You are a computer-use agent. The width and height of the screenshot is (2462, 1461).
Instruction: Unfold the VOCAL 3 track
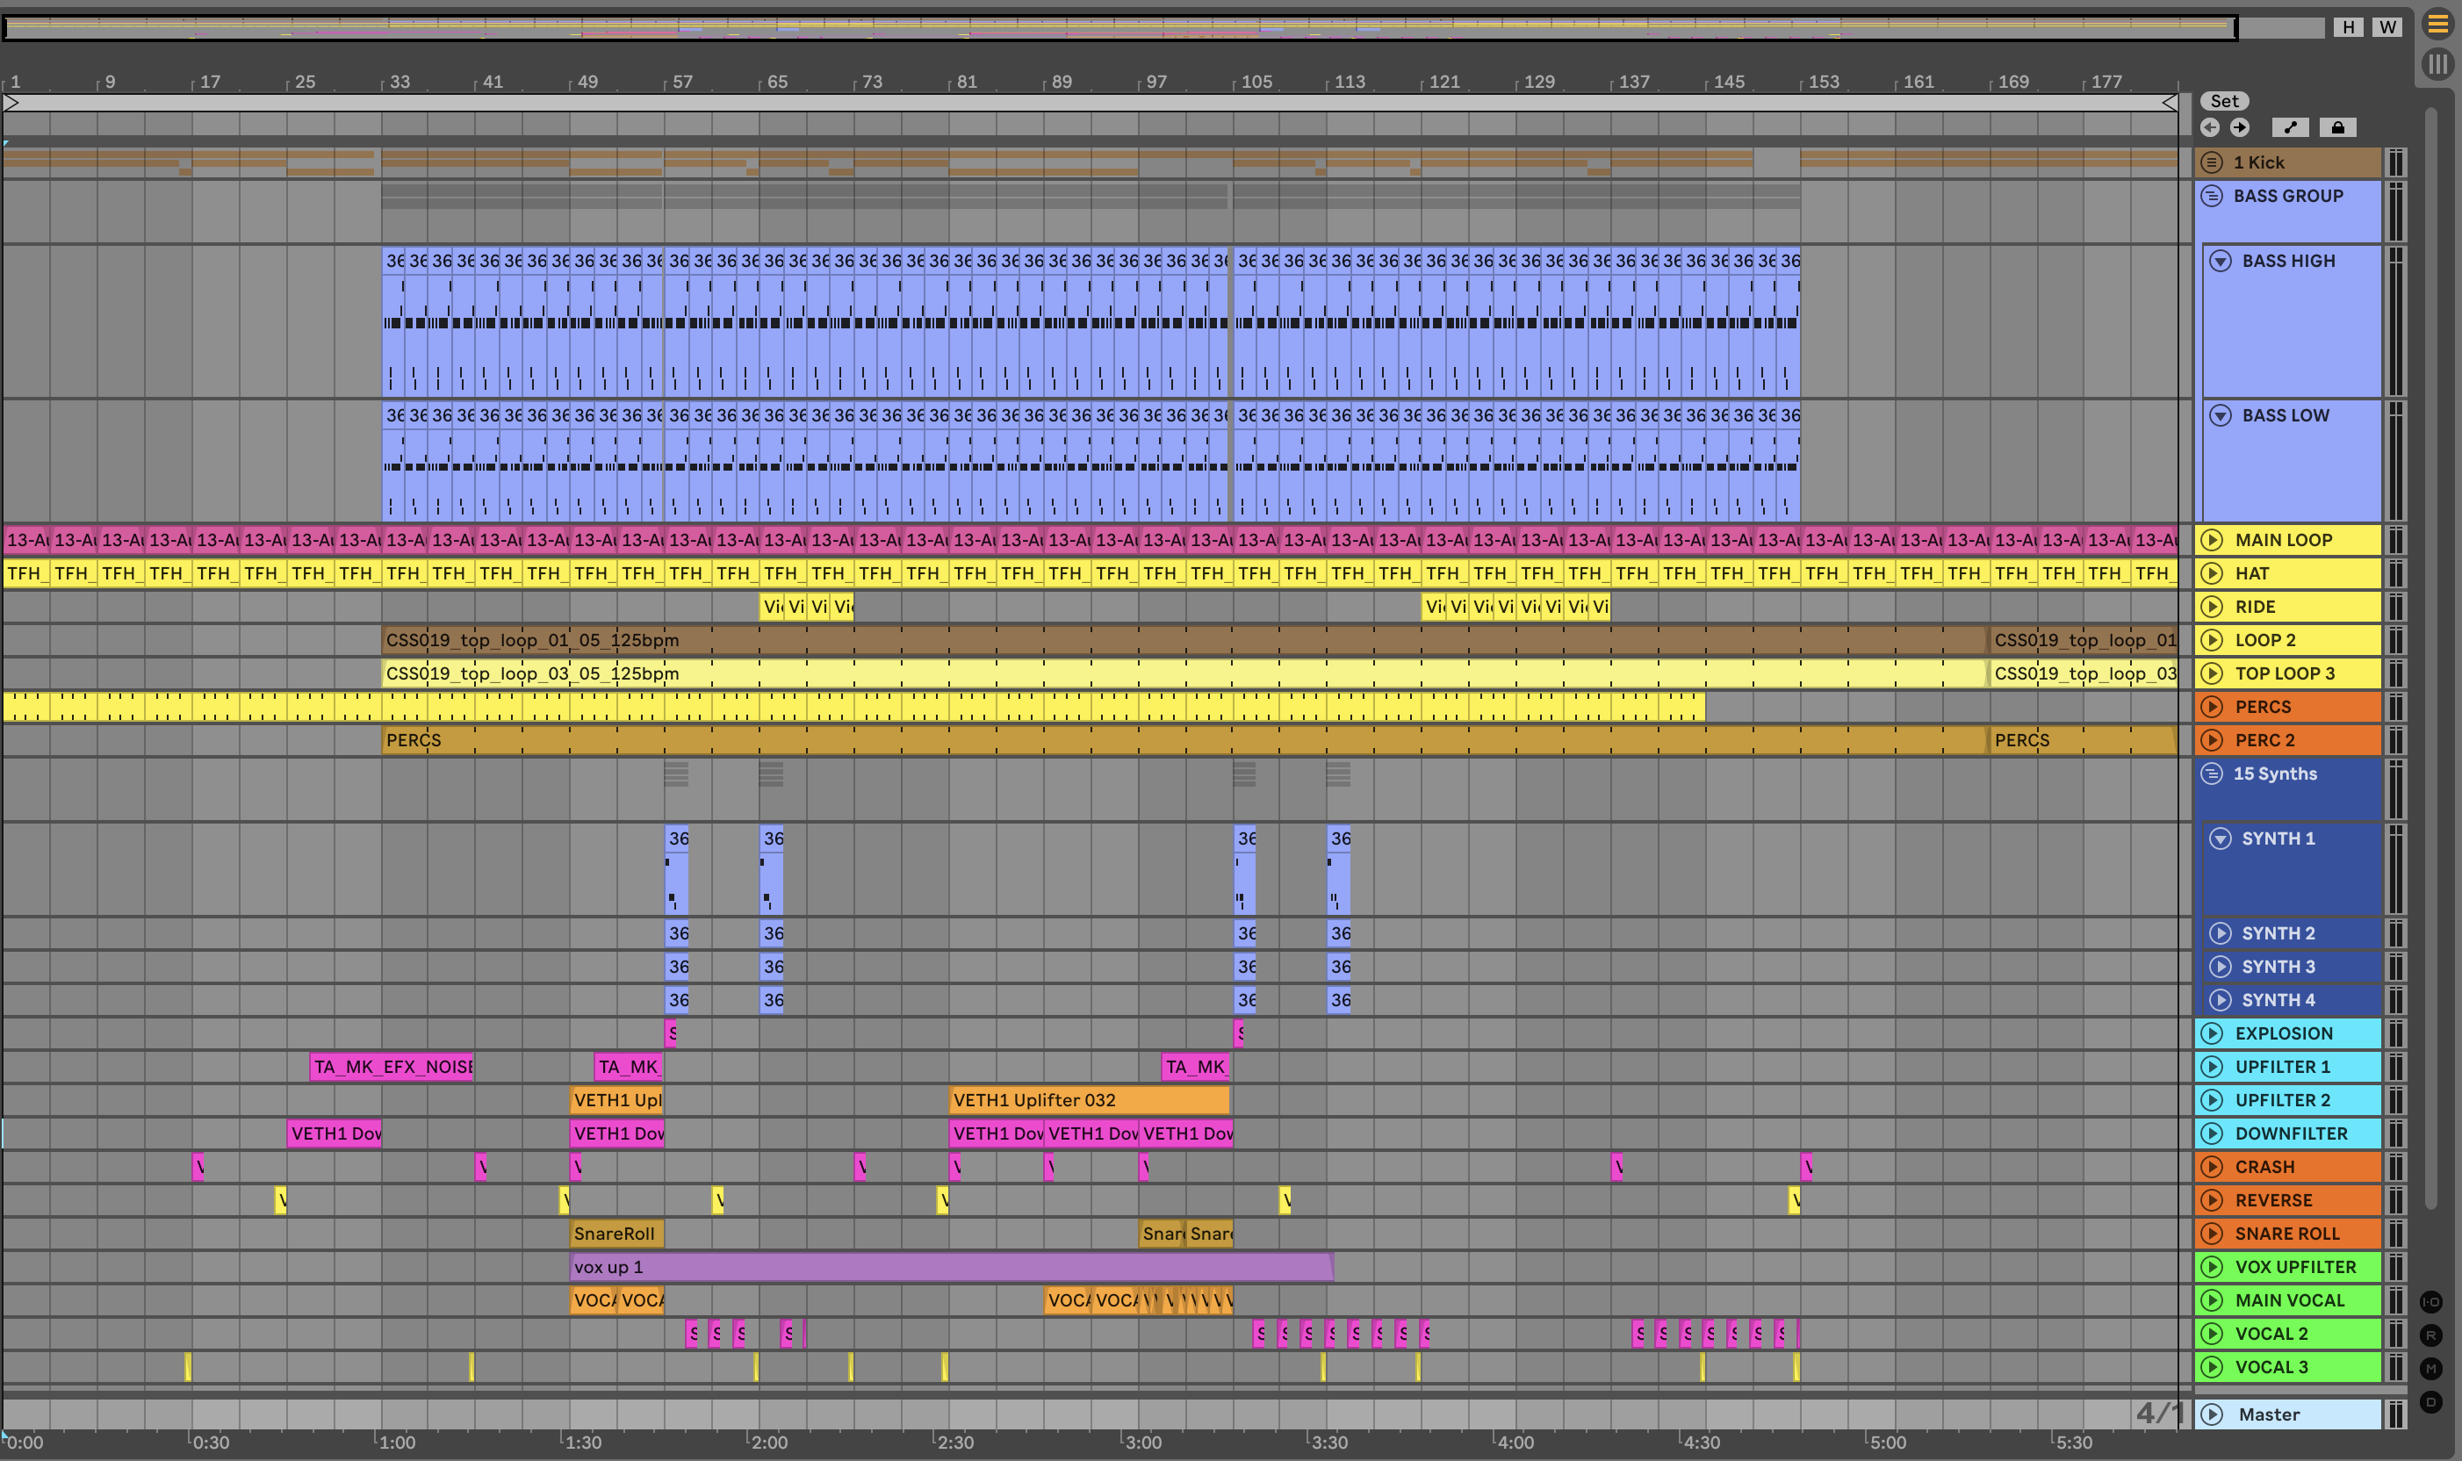click(2212, 1367)
